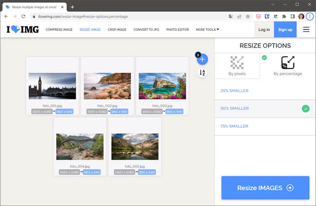Viewport: 316px width, 206px height.
Task: Reload the page
Action: click(24, 16)
